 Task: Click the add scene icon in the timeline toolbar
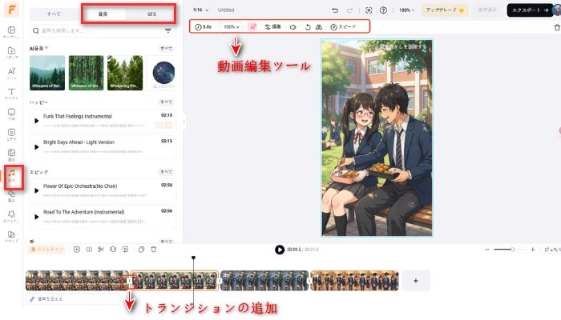tap(77, 250)
